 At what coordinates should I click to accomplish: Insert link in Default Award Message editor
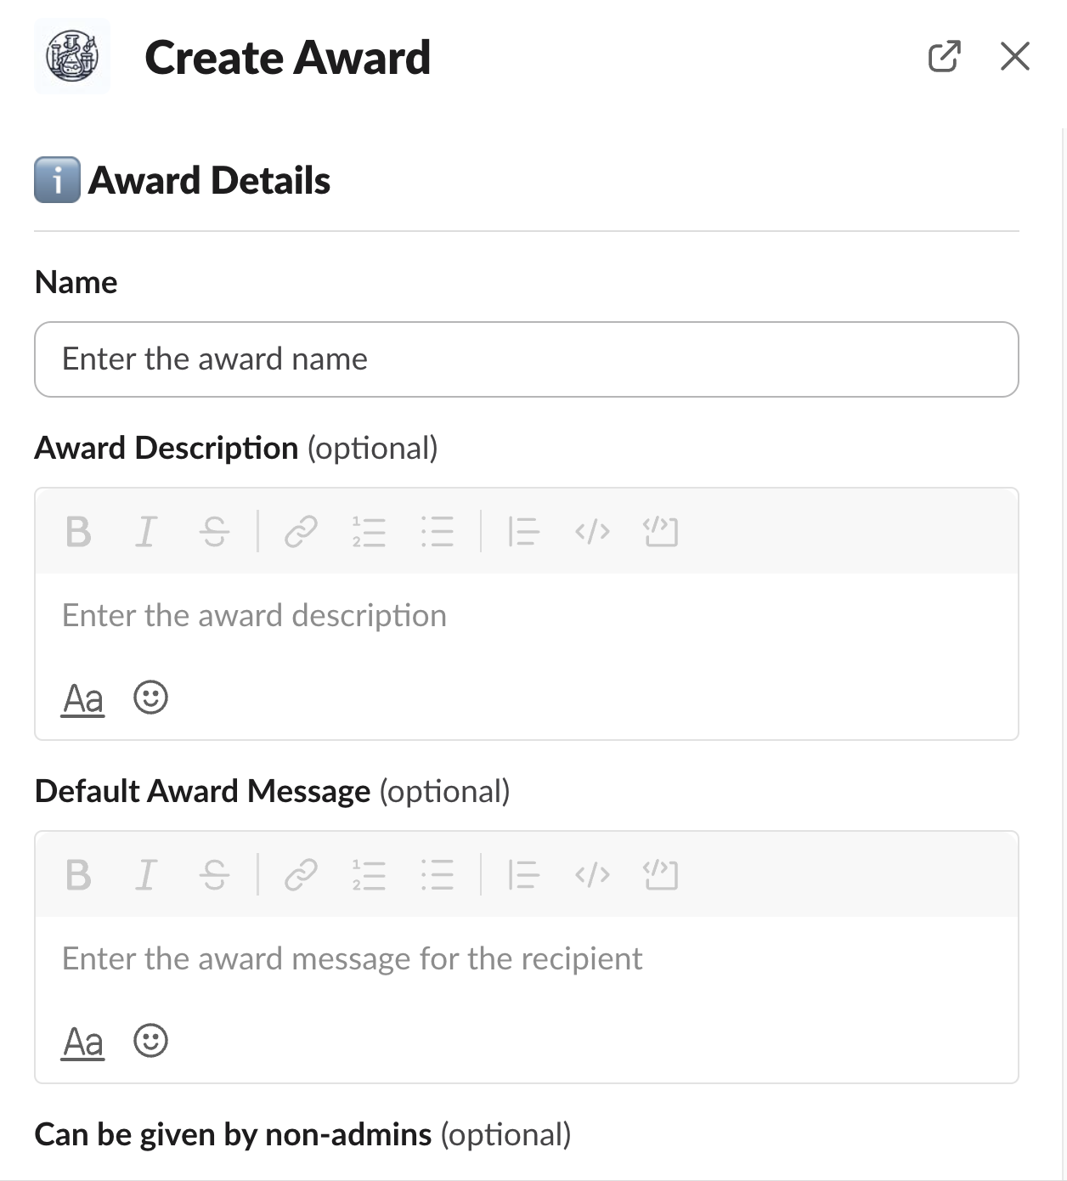click(301, 875)
